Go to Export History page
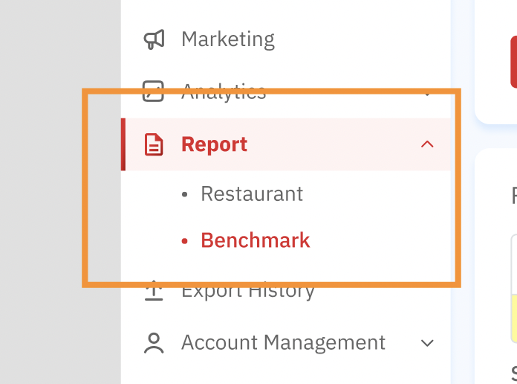 (248, 291)
